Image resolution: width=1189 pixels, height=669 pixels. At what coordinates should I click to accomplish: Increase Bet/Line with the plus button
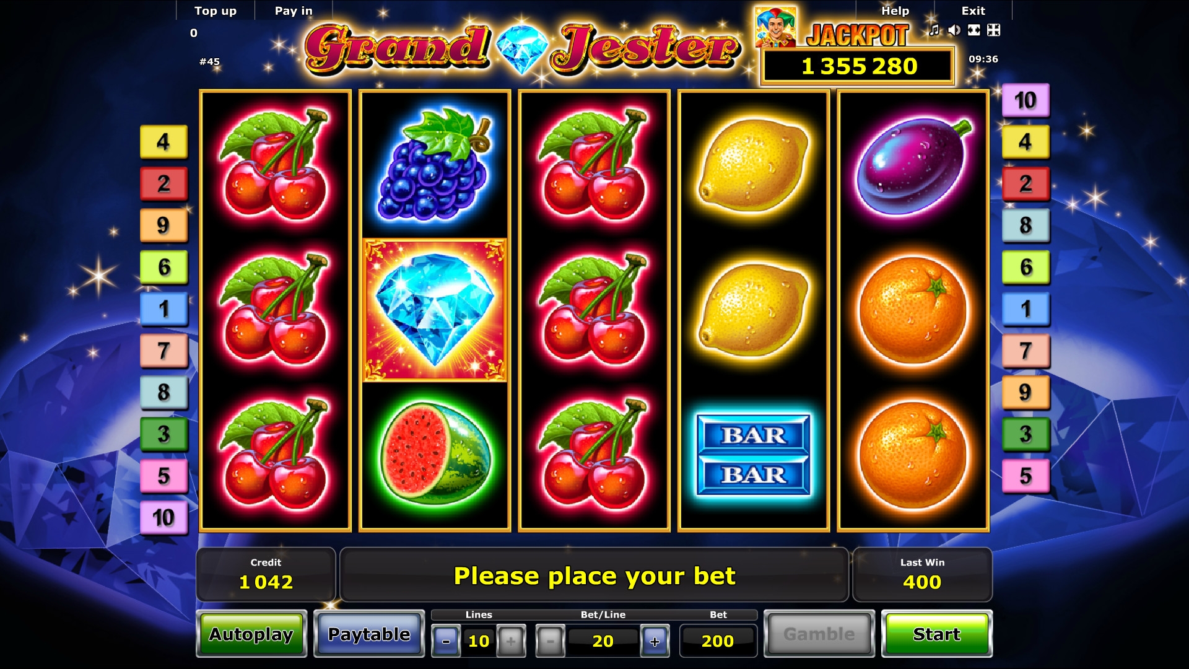click(x=655, y=641)
